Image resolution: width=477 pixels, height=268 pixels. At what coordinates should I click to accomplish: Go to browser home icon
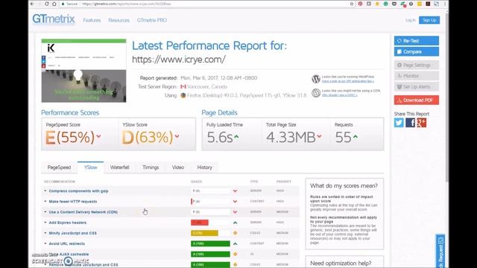pos(54,4)
